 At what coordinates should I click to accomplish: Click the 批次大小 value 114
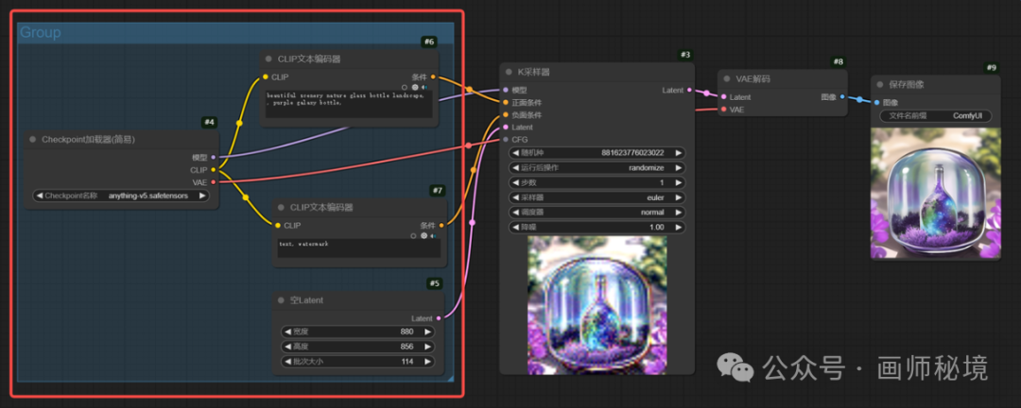click(x=407, y=361)
